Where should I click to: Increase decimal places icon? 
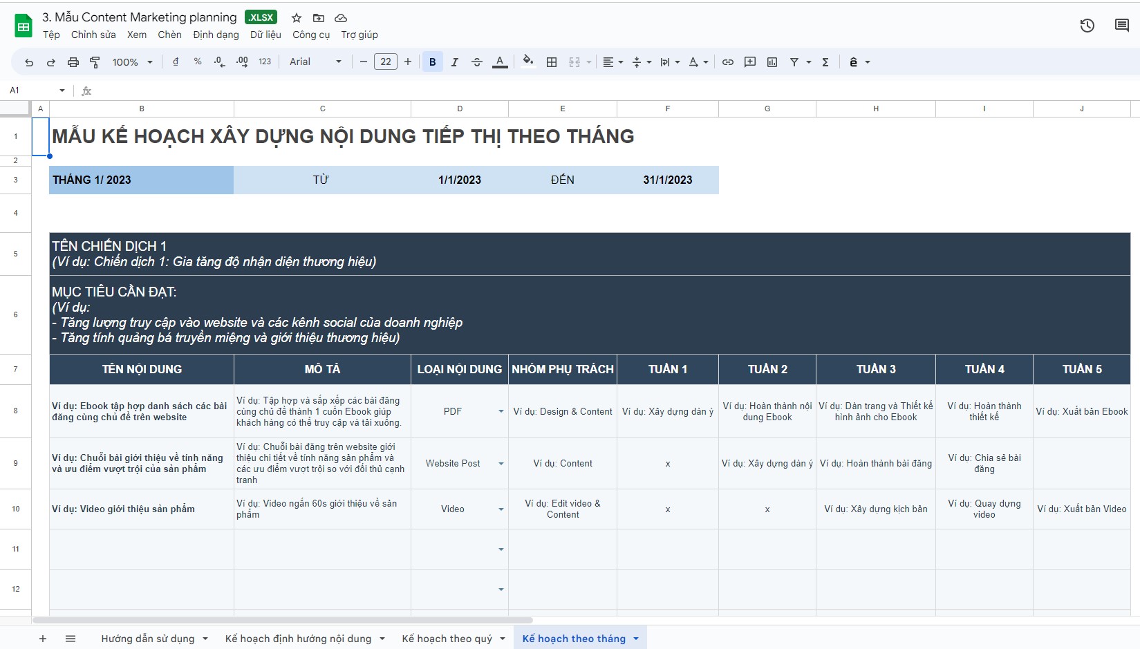(x=242, y=62)
